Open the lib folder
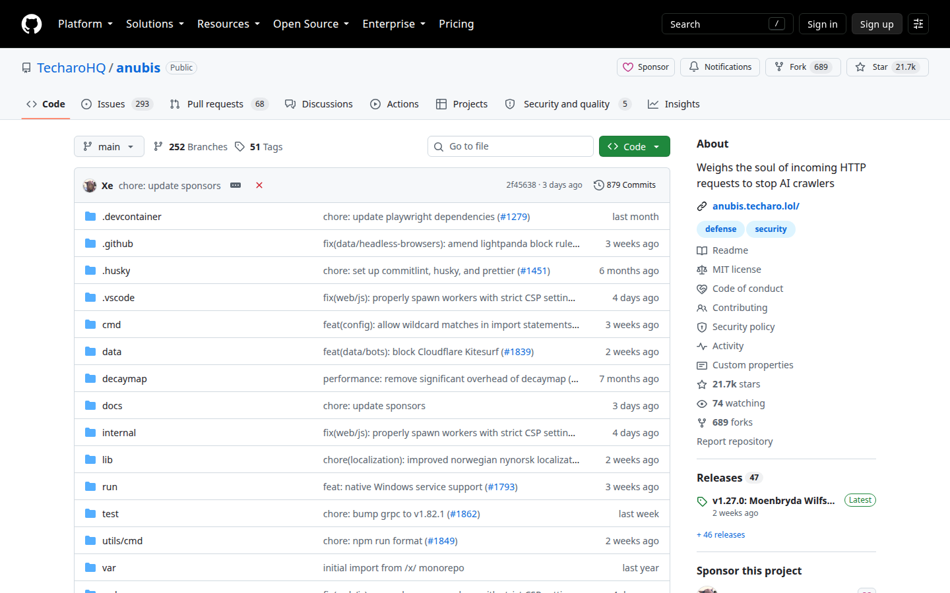Image resolution: width=950 pixels, height=593 pixels. (108, 460)
